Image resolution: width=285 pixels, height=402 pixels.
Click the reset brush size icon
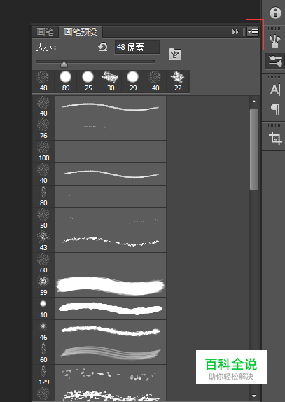(x=102, y=47)
